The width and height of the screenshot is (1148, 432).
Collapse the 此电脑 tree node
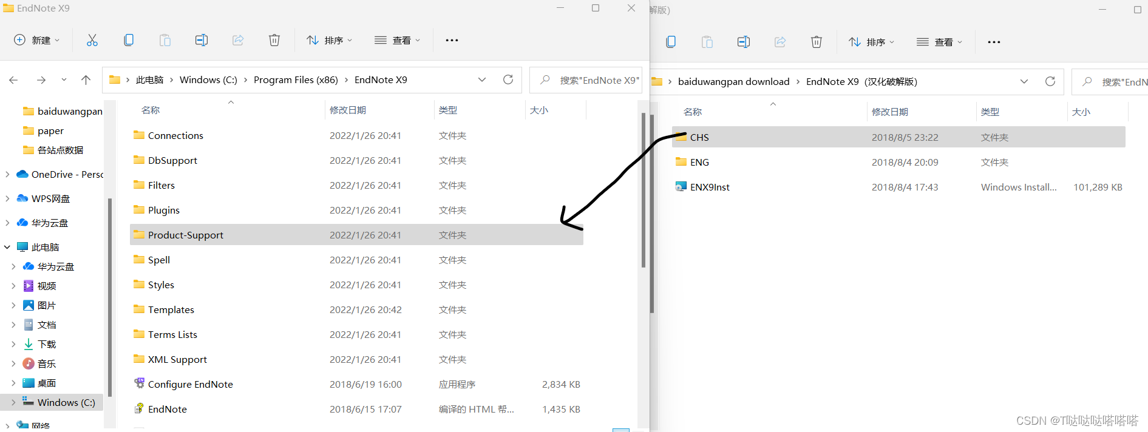[7, 247]
